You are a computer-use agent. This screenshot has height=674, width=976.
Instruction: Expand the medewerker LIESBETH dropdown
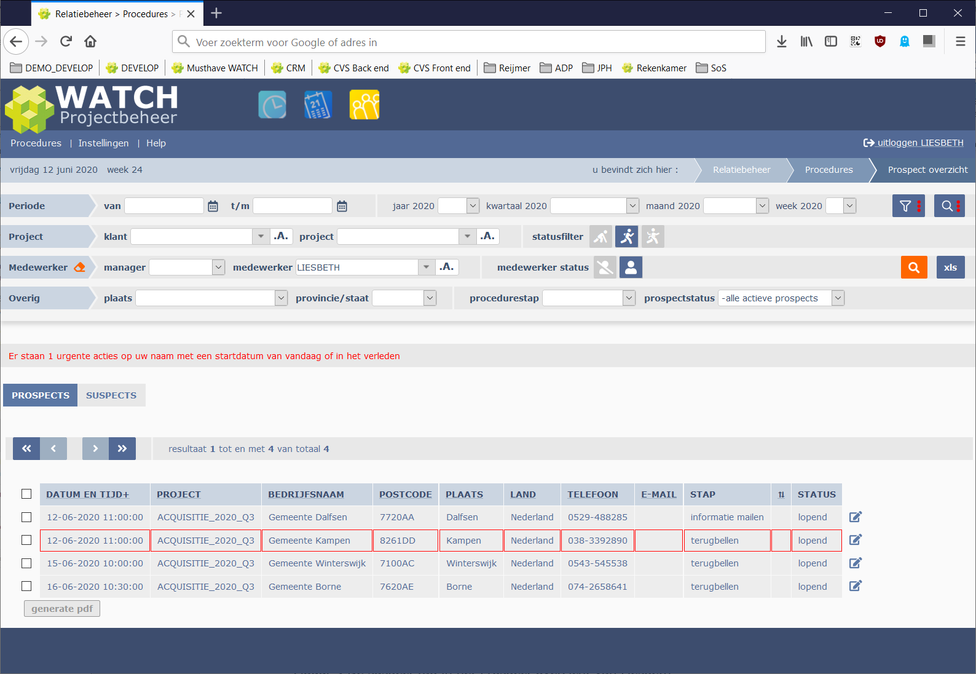point(426,267)
